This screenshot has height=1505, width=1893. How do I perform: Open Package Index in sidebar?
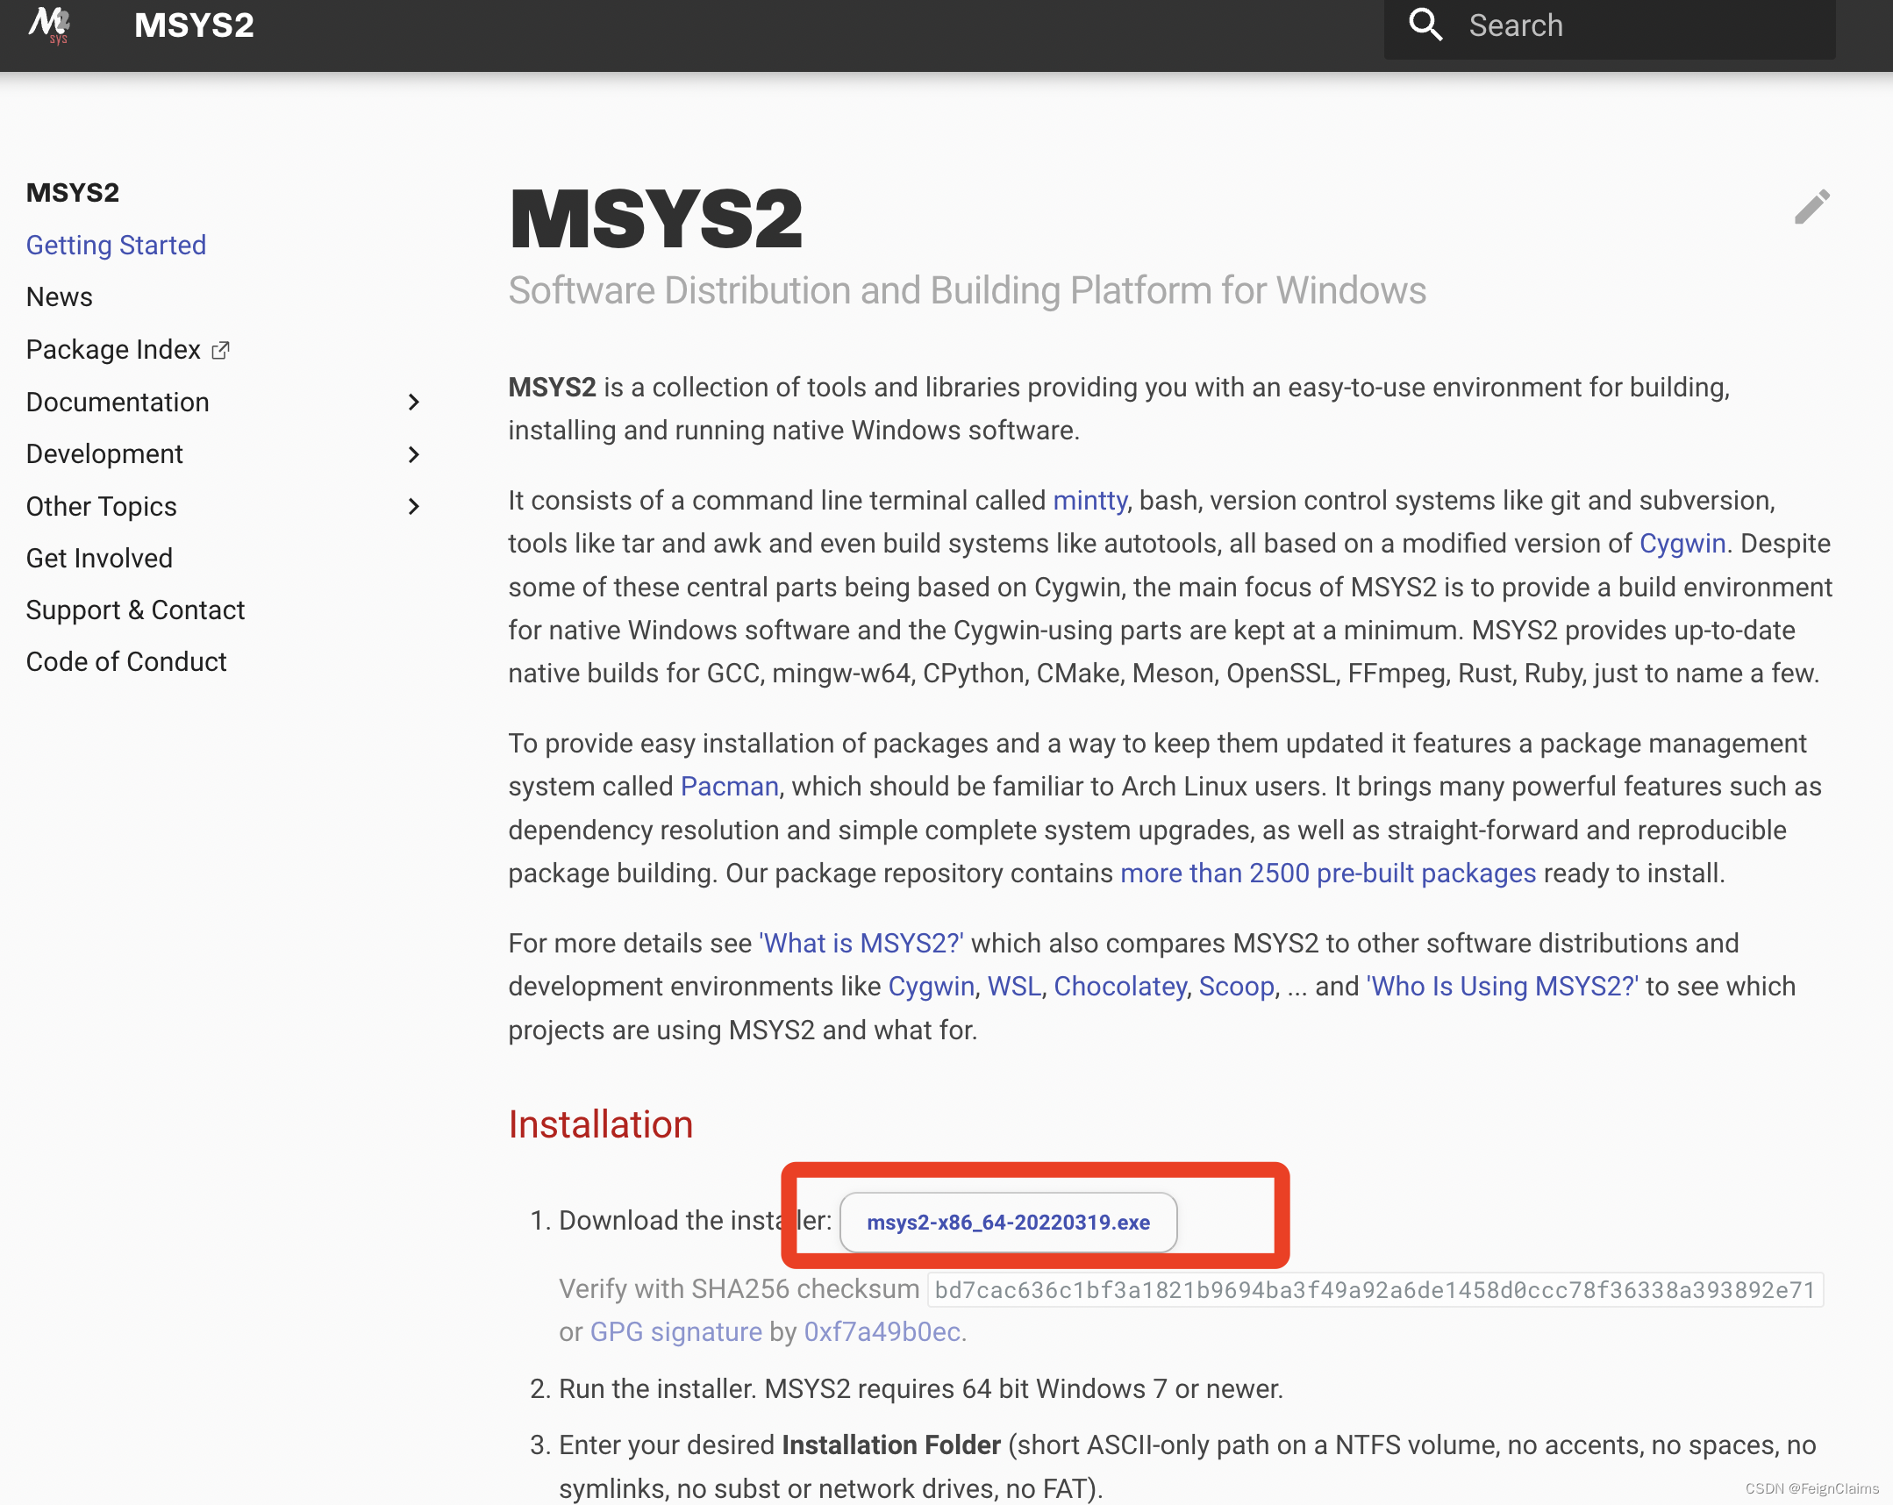[113, 349]
